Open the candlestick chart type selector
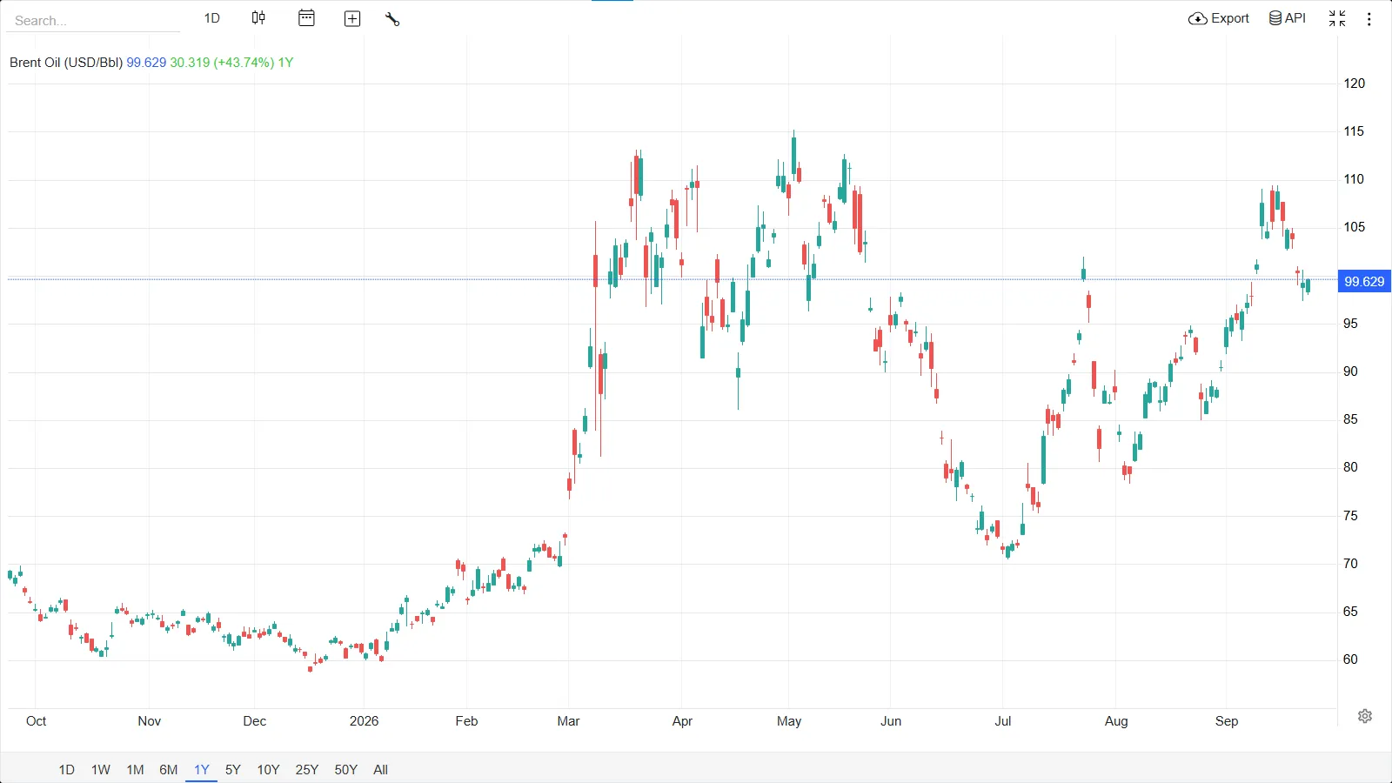 click(x=258, y=18)
